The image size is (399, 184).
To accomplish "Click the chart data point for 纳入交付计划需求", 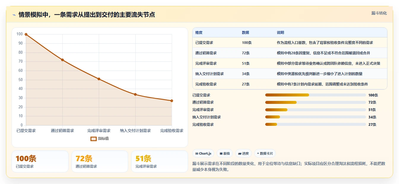I will [135, 94].
